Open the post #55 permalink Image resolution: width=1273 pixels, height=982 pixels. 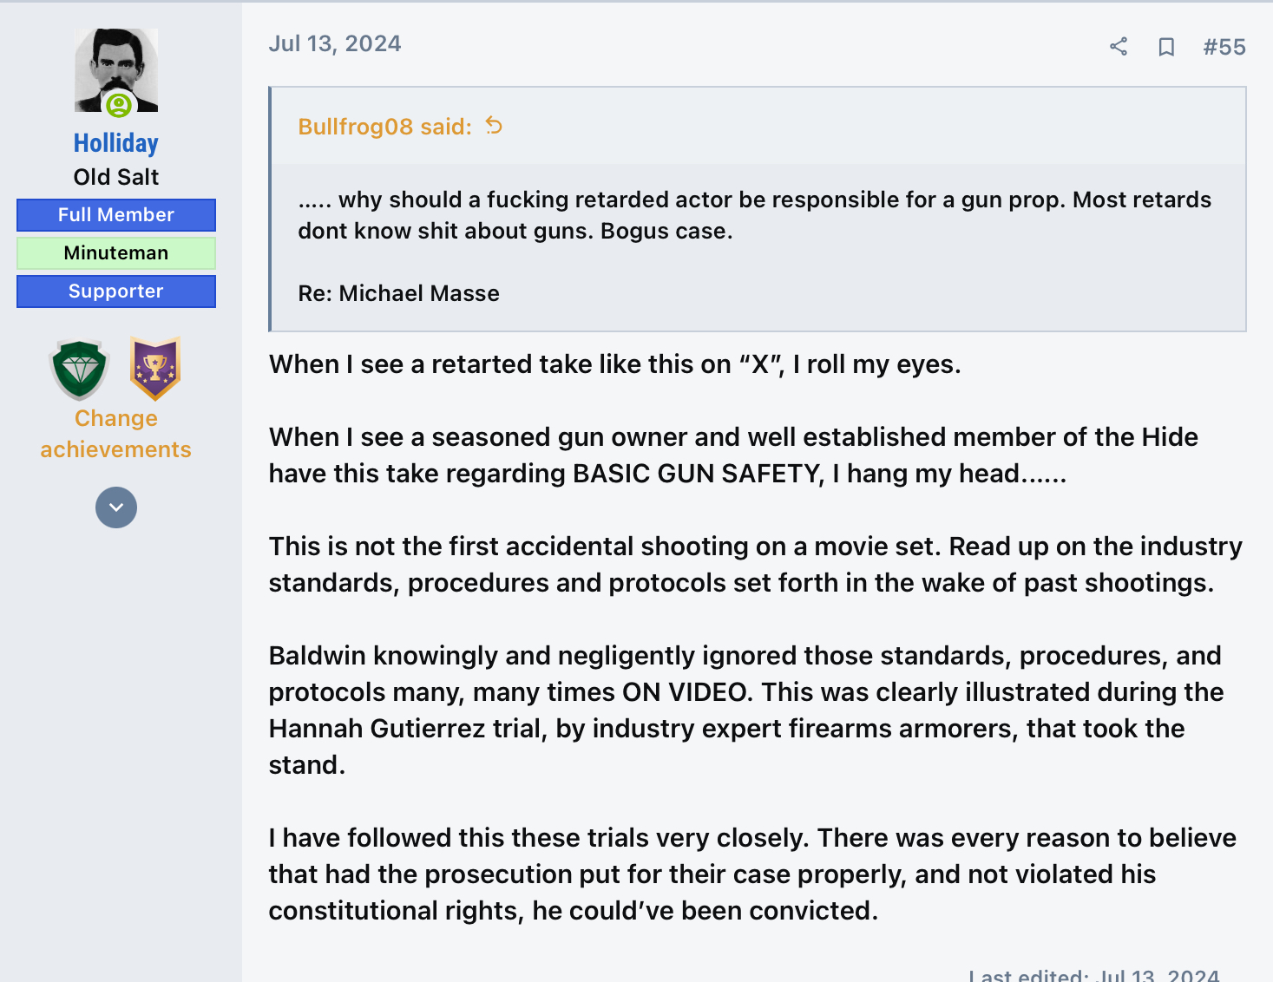(1224, 47)
